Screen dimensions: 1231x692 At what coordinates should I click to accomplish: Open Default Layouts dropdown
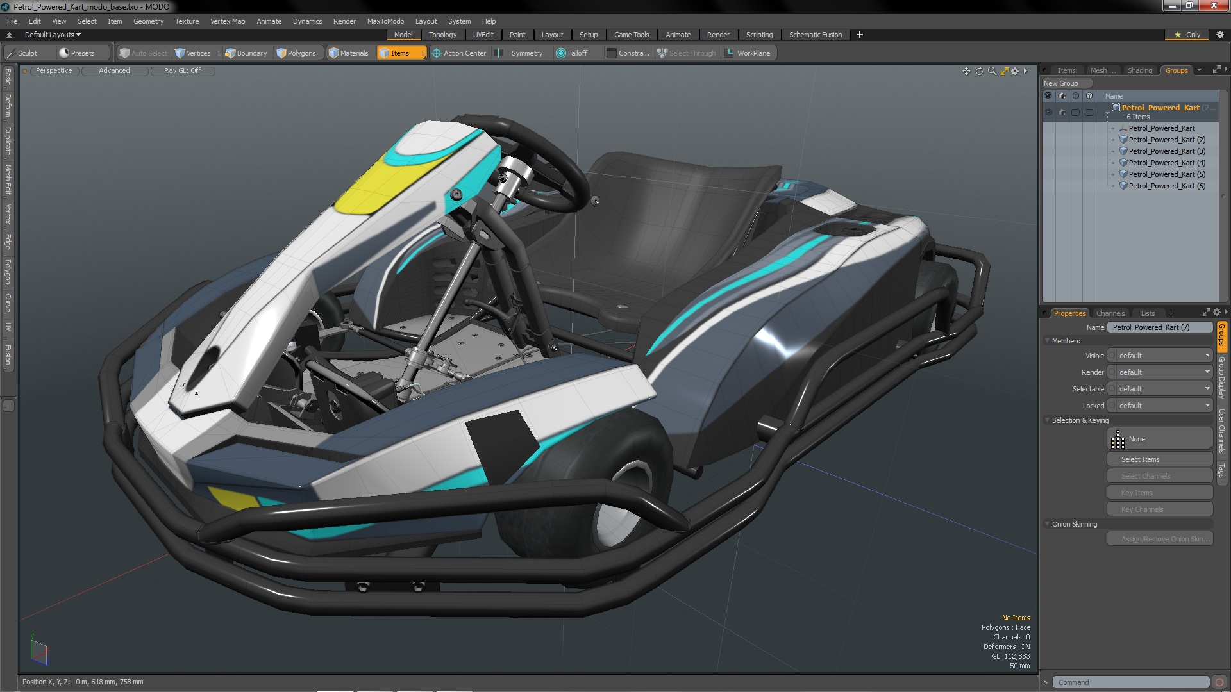pos(53,35)
